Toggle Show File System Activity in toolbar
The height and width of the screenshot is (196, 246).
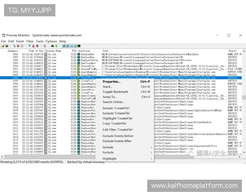pyautogui.click(x=68, y=46)
